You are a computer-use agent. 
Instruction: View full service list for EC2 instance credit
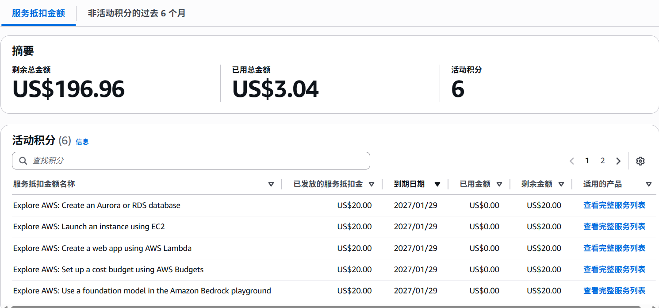(x=614, y=227)
